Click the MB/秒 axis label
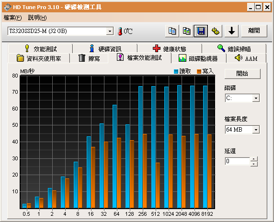Screen dimensions: 274x222 (x=27, y=71)
